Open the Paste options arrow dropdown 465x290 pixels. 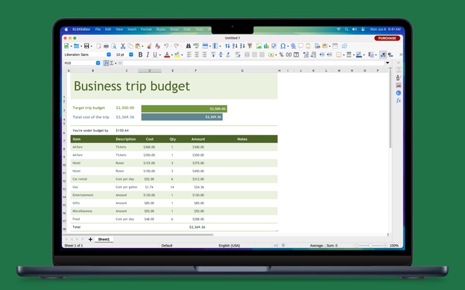(x=142, y=46)
